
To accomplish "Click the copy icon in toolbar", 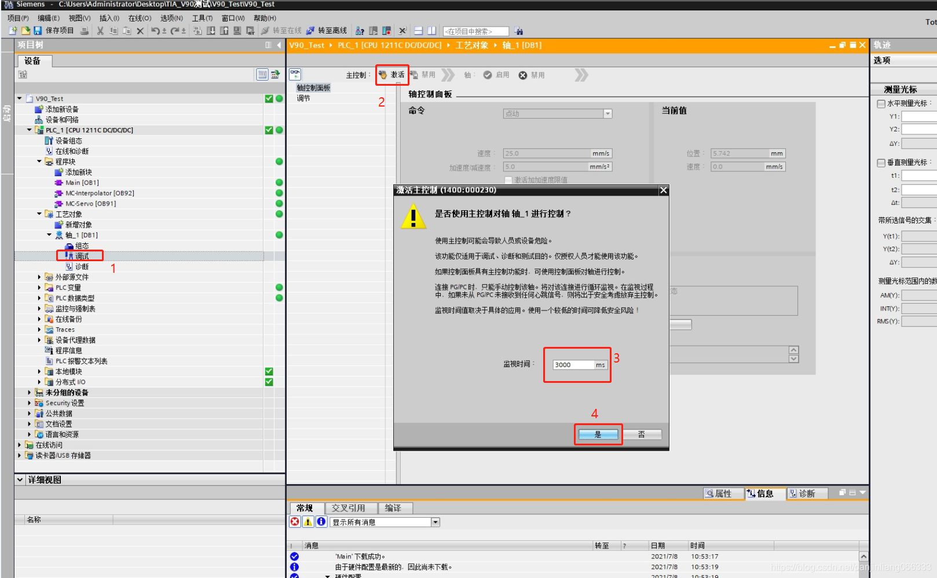I will click(114, 31).
